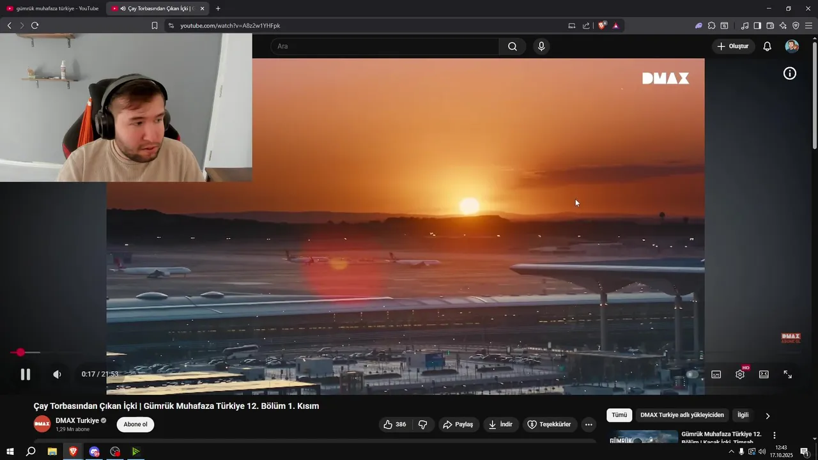Click the page vertical scrollbar
The image size is (818, 460).
(x=814, y=96)
